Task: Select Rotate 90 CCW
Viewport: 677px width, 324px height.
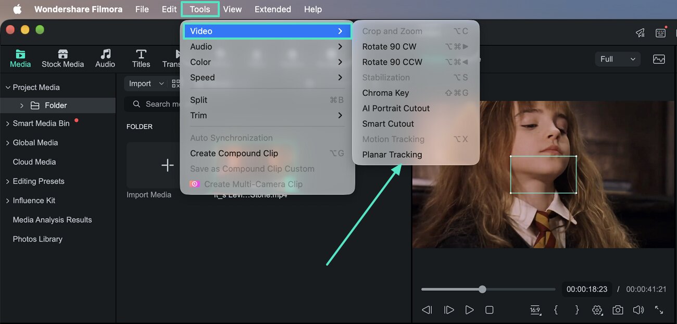Action: click(x=416, y=62)
